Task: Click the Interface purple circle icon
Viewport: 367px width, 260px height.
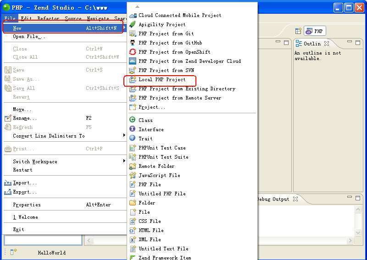Action: (132, 129)
